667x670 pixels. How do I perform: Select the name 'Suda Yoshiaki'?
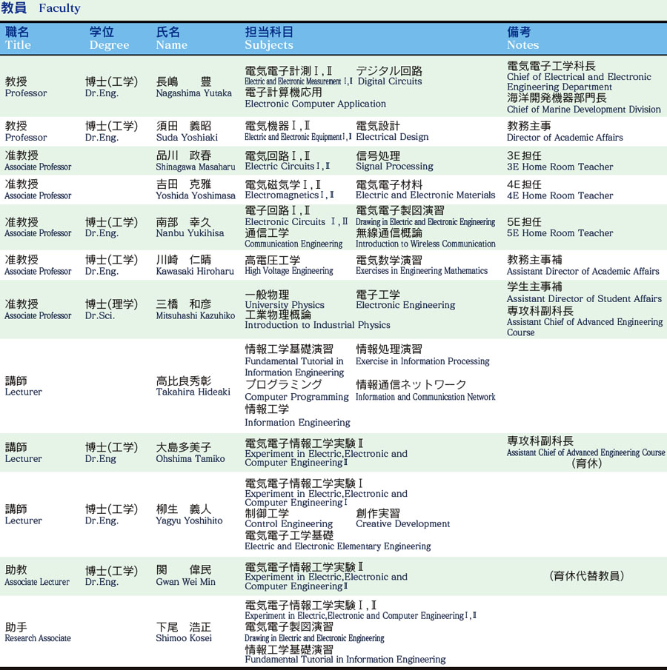[187, 138]
